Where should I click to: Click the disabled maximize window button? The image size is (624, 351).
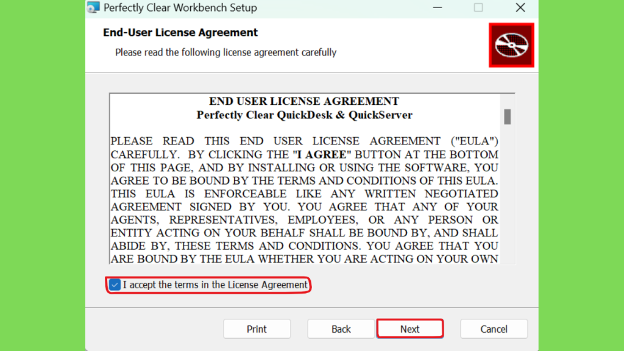478,7
